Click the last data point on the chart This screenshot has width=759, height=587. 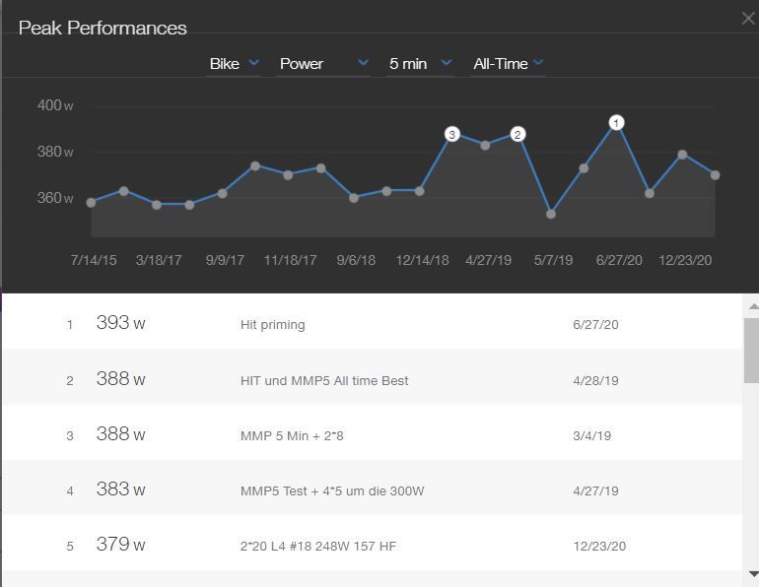tap(715, 175)
